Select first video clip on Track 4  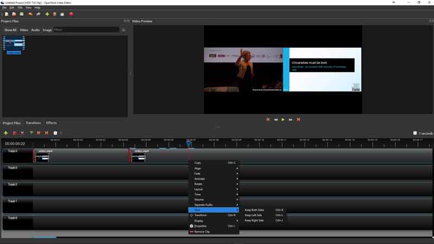(81, 156)
